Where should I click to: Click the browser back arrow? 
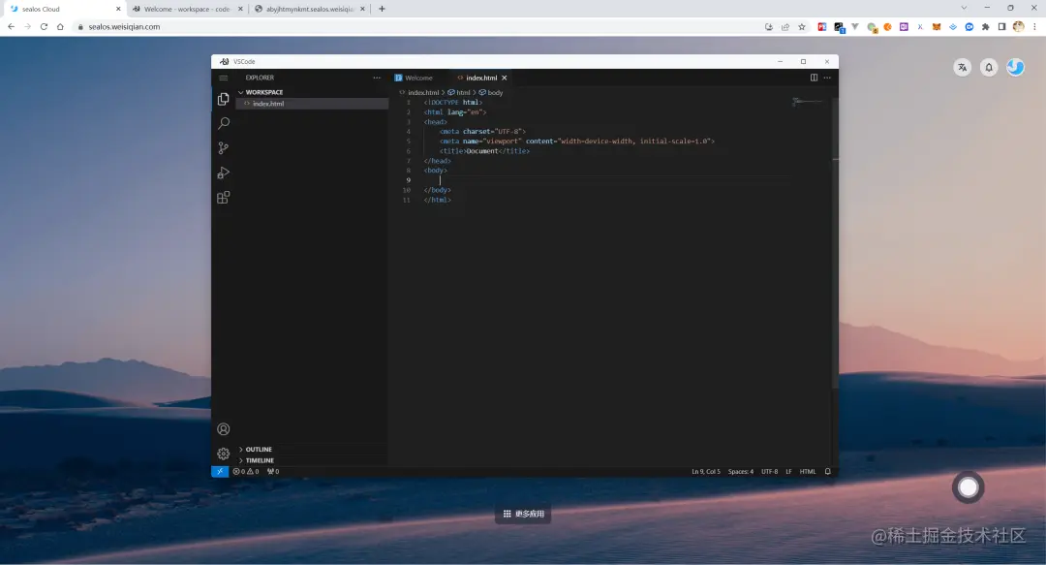pyautogui.click(x=11, y=27)
